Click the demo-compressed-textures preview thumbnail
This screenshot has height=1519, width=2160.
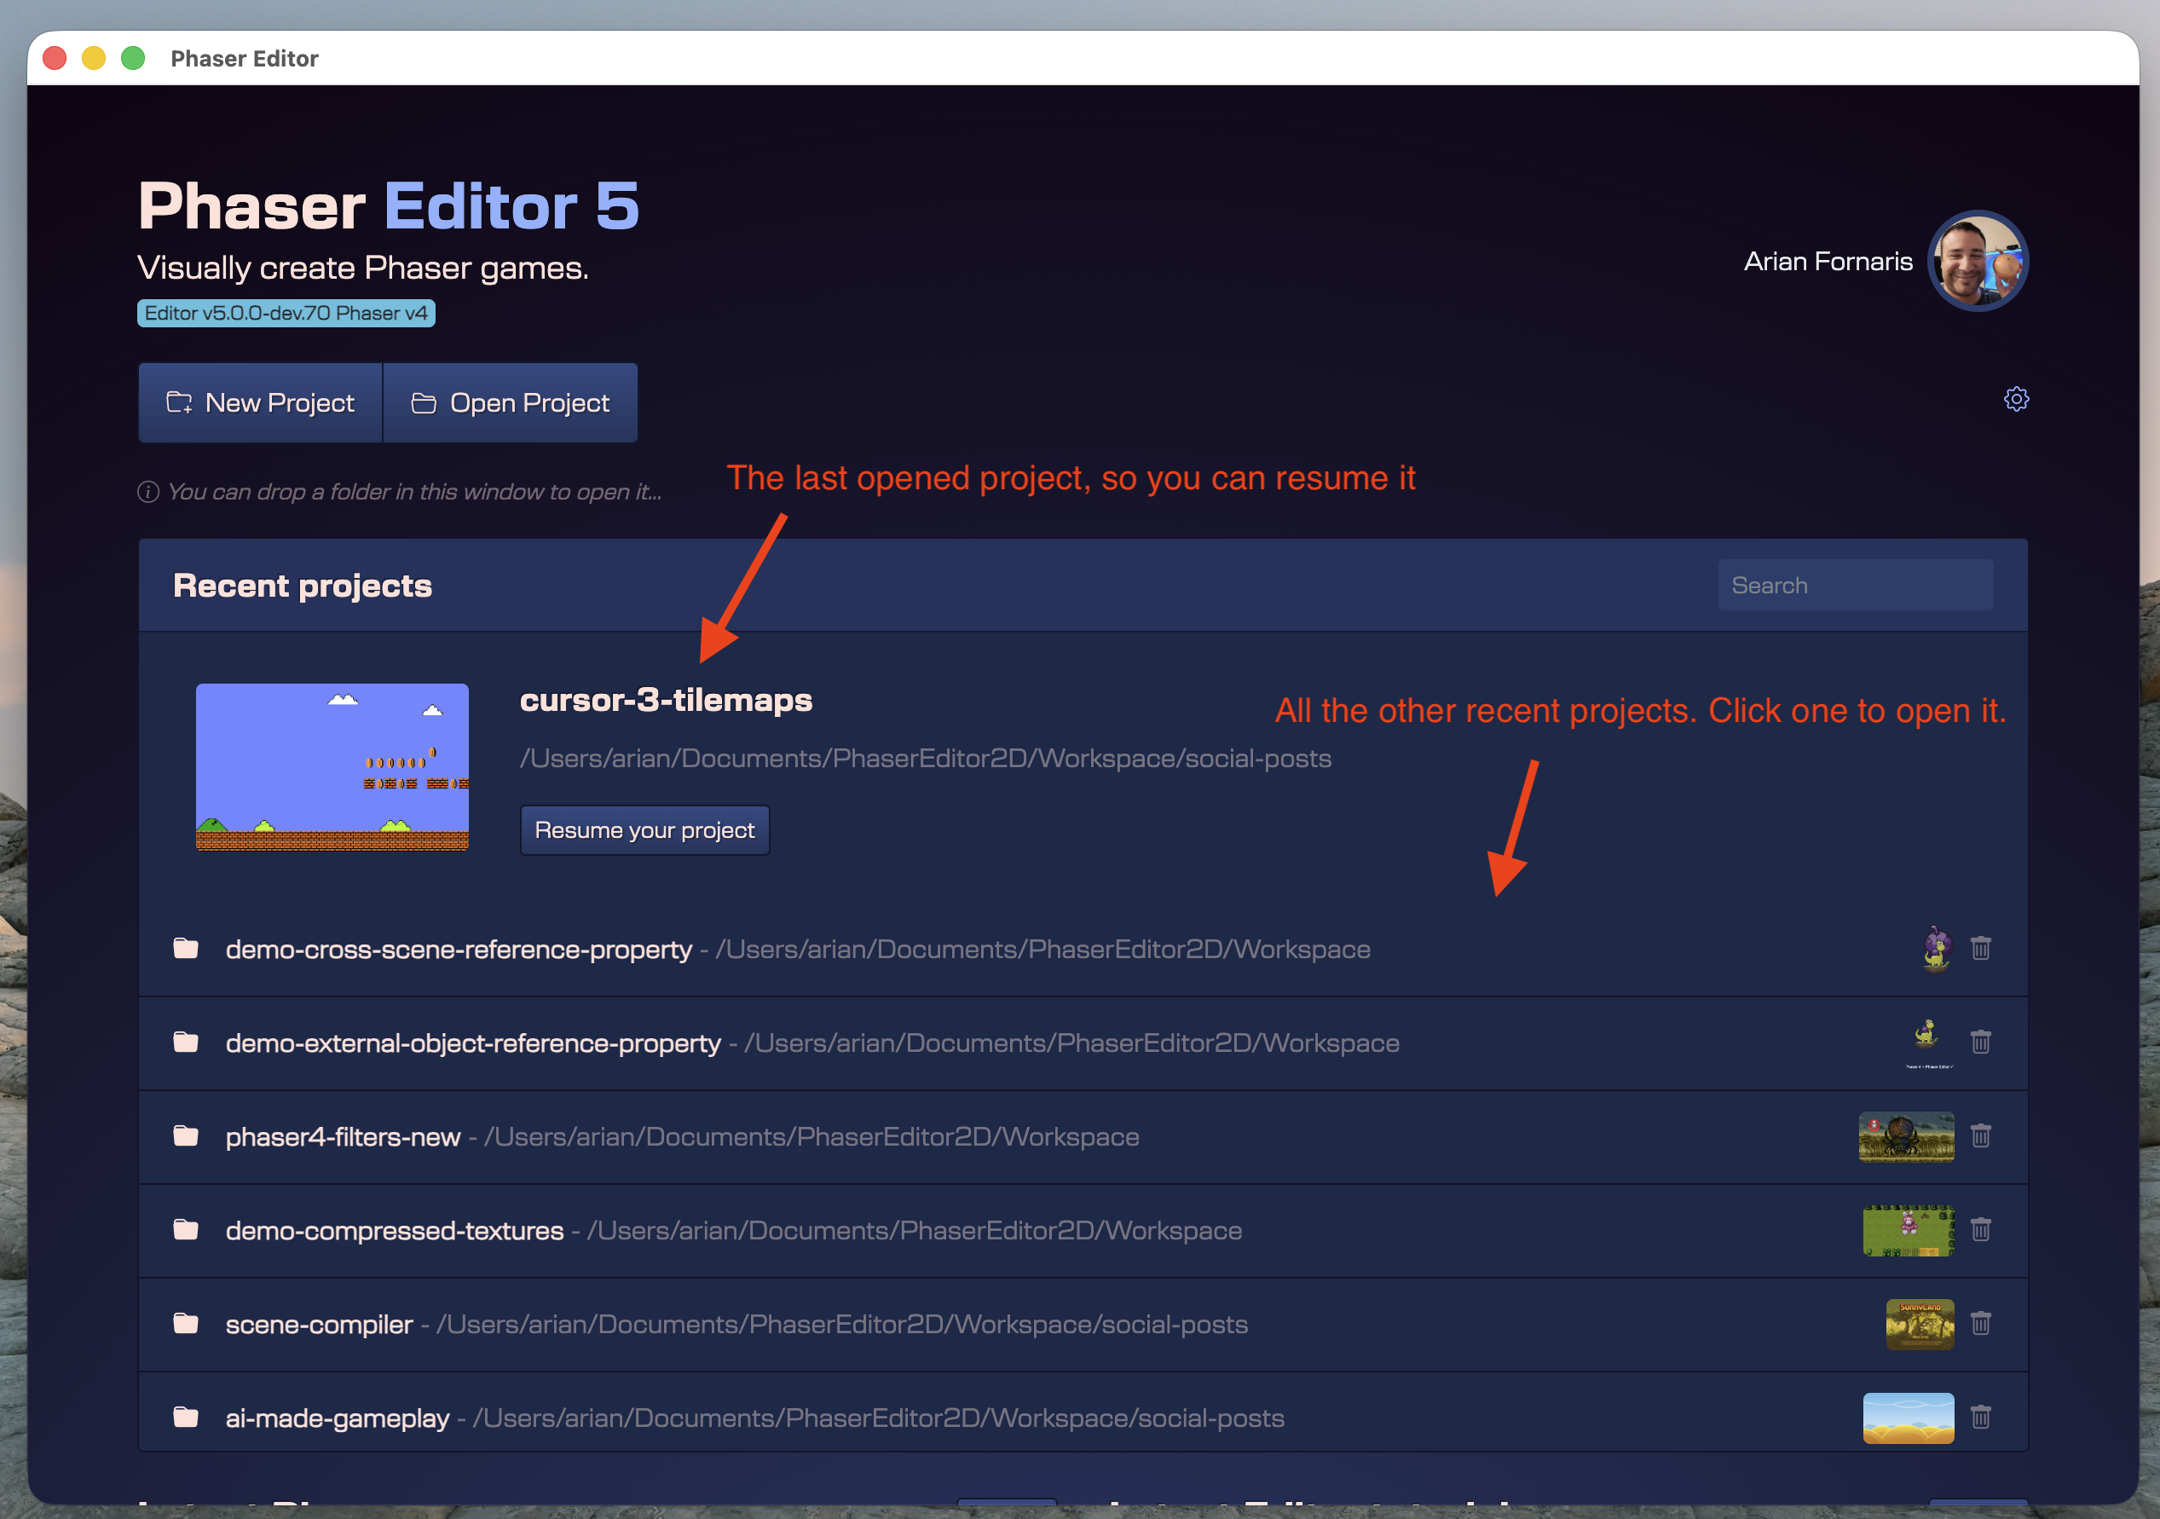point(1909,1230)
